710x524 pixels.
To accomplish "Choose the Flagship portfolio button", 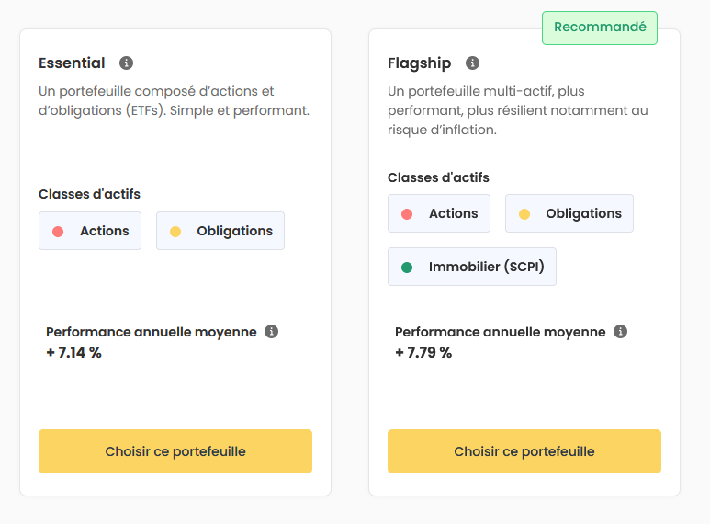I will [524, 451].
